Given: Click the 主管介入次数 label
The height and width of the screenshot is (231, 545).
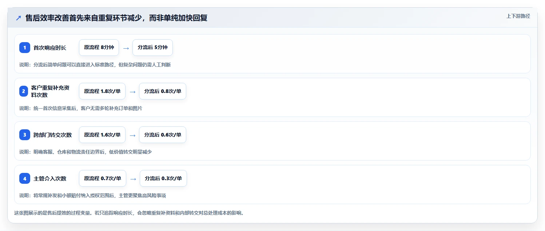Looking at the screenshot, I should click(50, 178).
